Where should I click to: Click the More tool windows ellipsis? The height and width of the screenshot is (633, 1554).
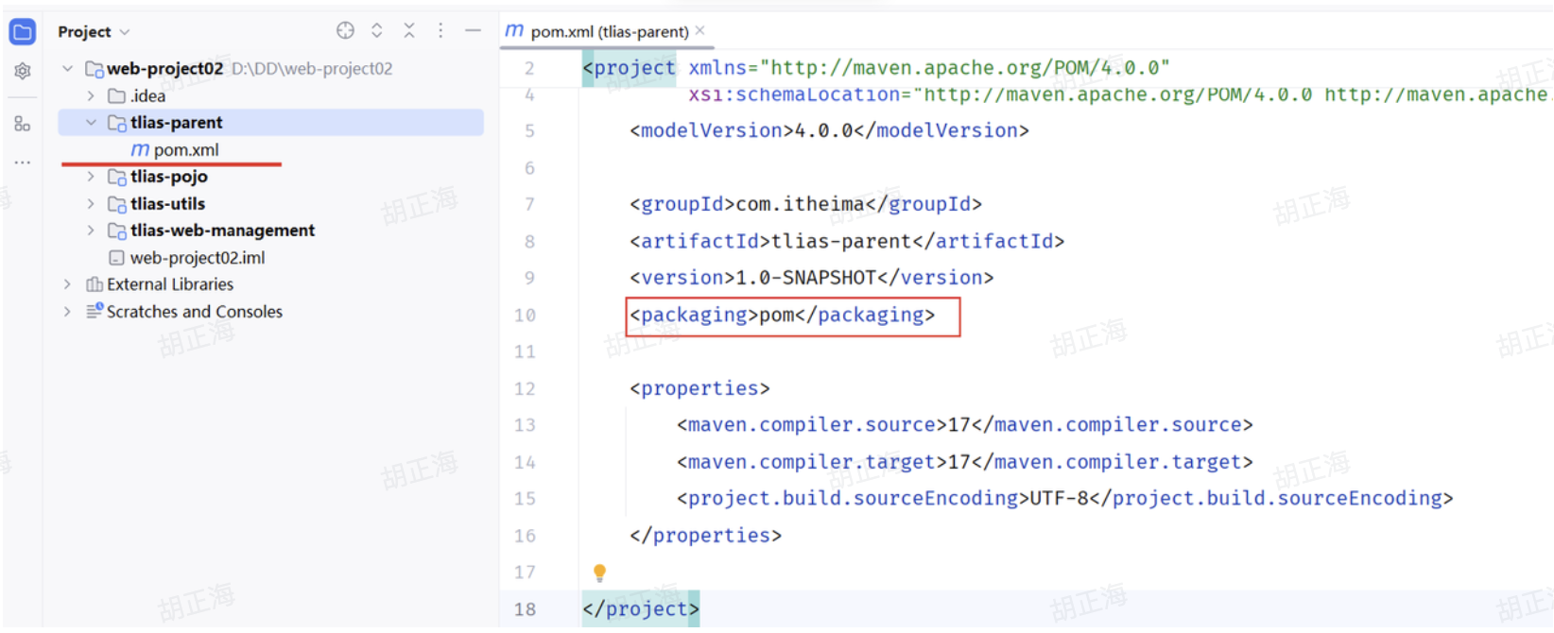tap(22, 163)
